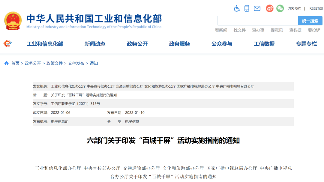The width and height of the screenshot is (324, 182).
Task: Click the home icon in breadcrumb
Action: (6, 63)
